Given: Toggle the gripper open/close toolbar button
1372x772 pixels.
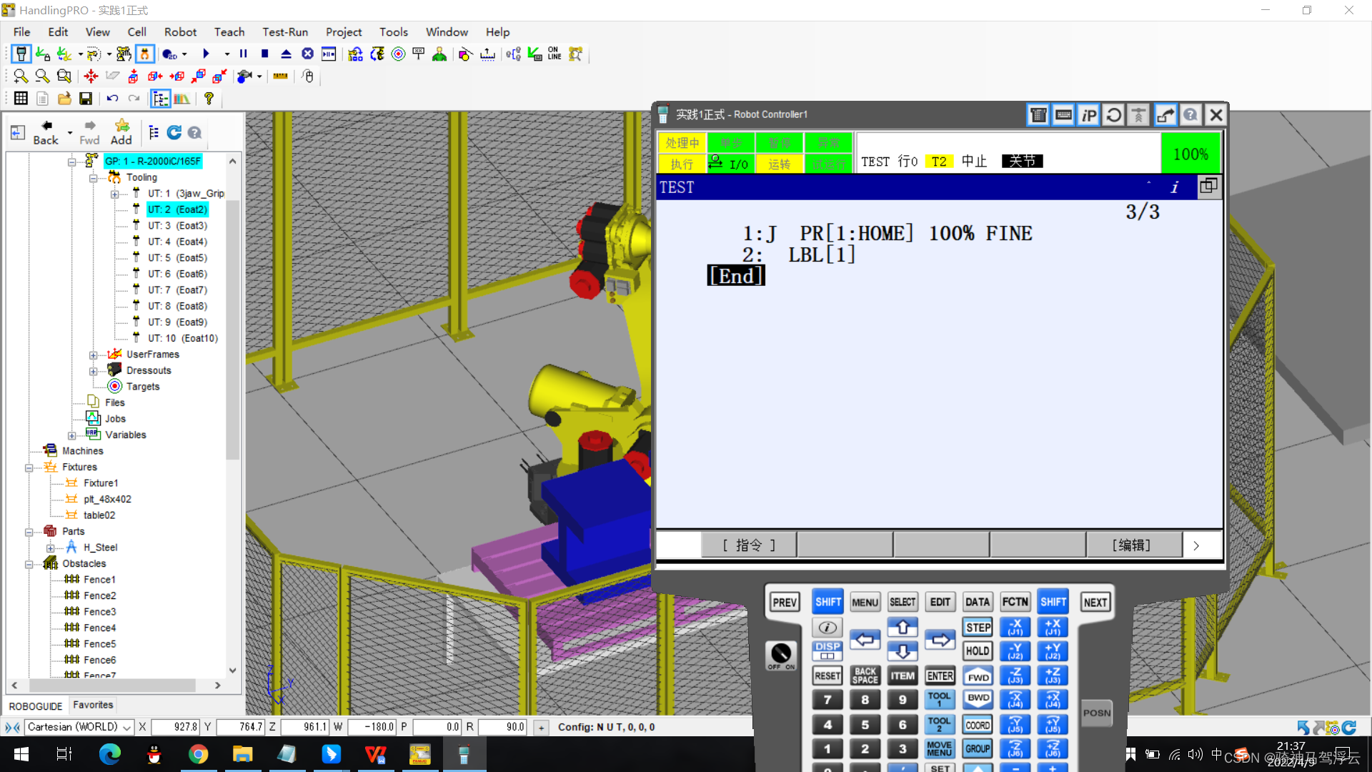Looking at the screenshot, I should [x=145, y=54].
